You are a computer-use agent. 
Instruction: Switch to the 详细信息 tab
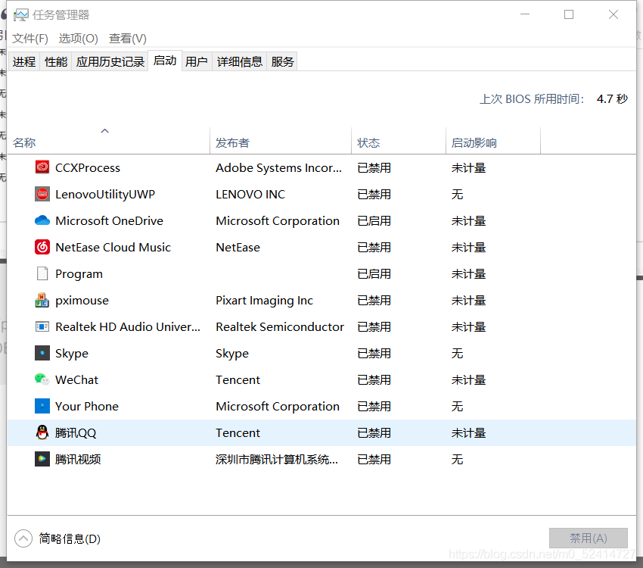(240, 61)
